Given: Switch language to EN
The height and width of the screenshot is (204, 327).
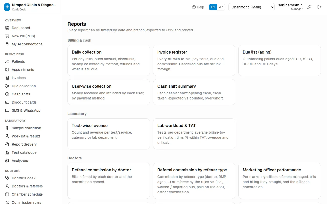Looking at the screenshot, I should point(213,7).
